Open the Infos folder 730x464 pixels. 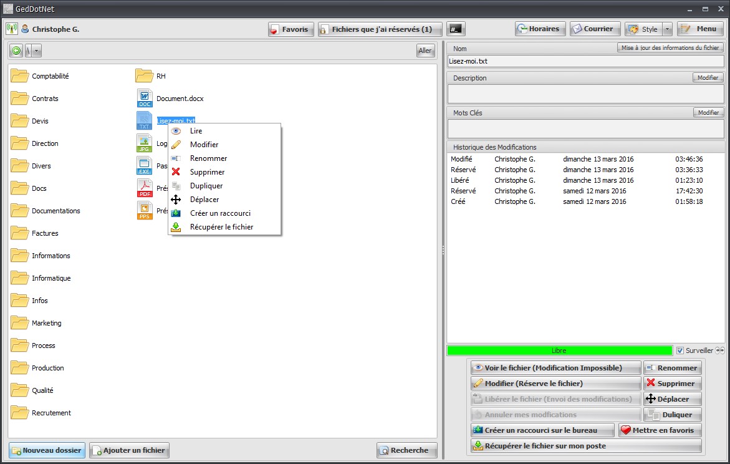pyautogui.click(x=30, y=301)
